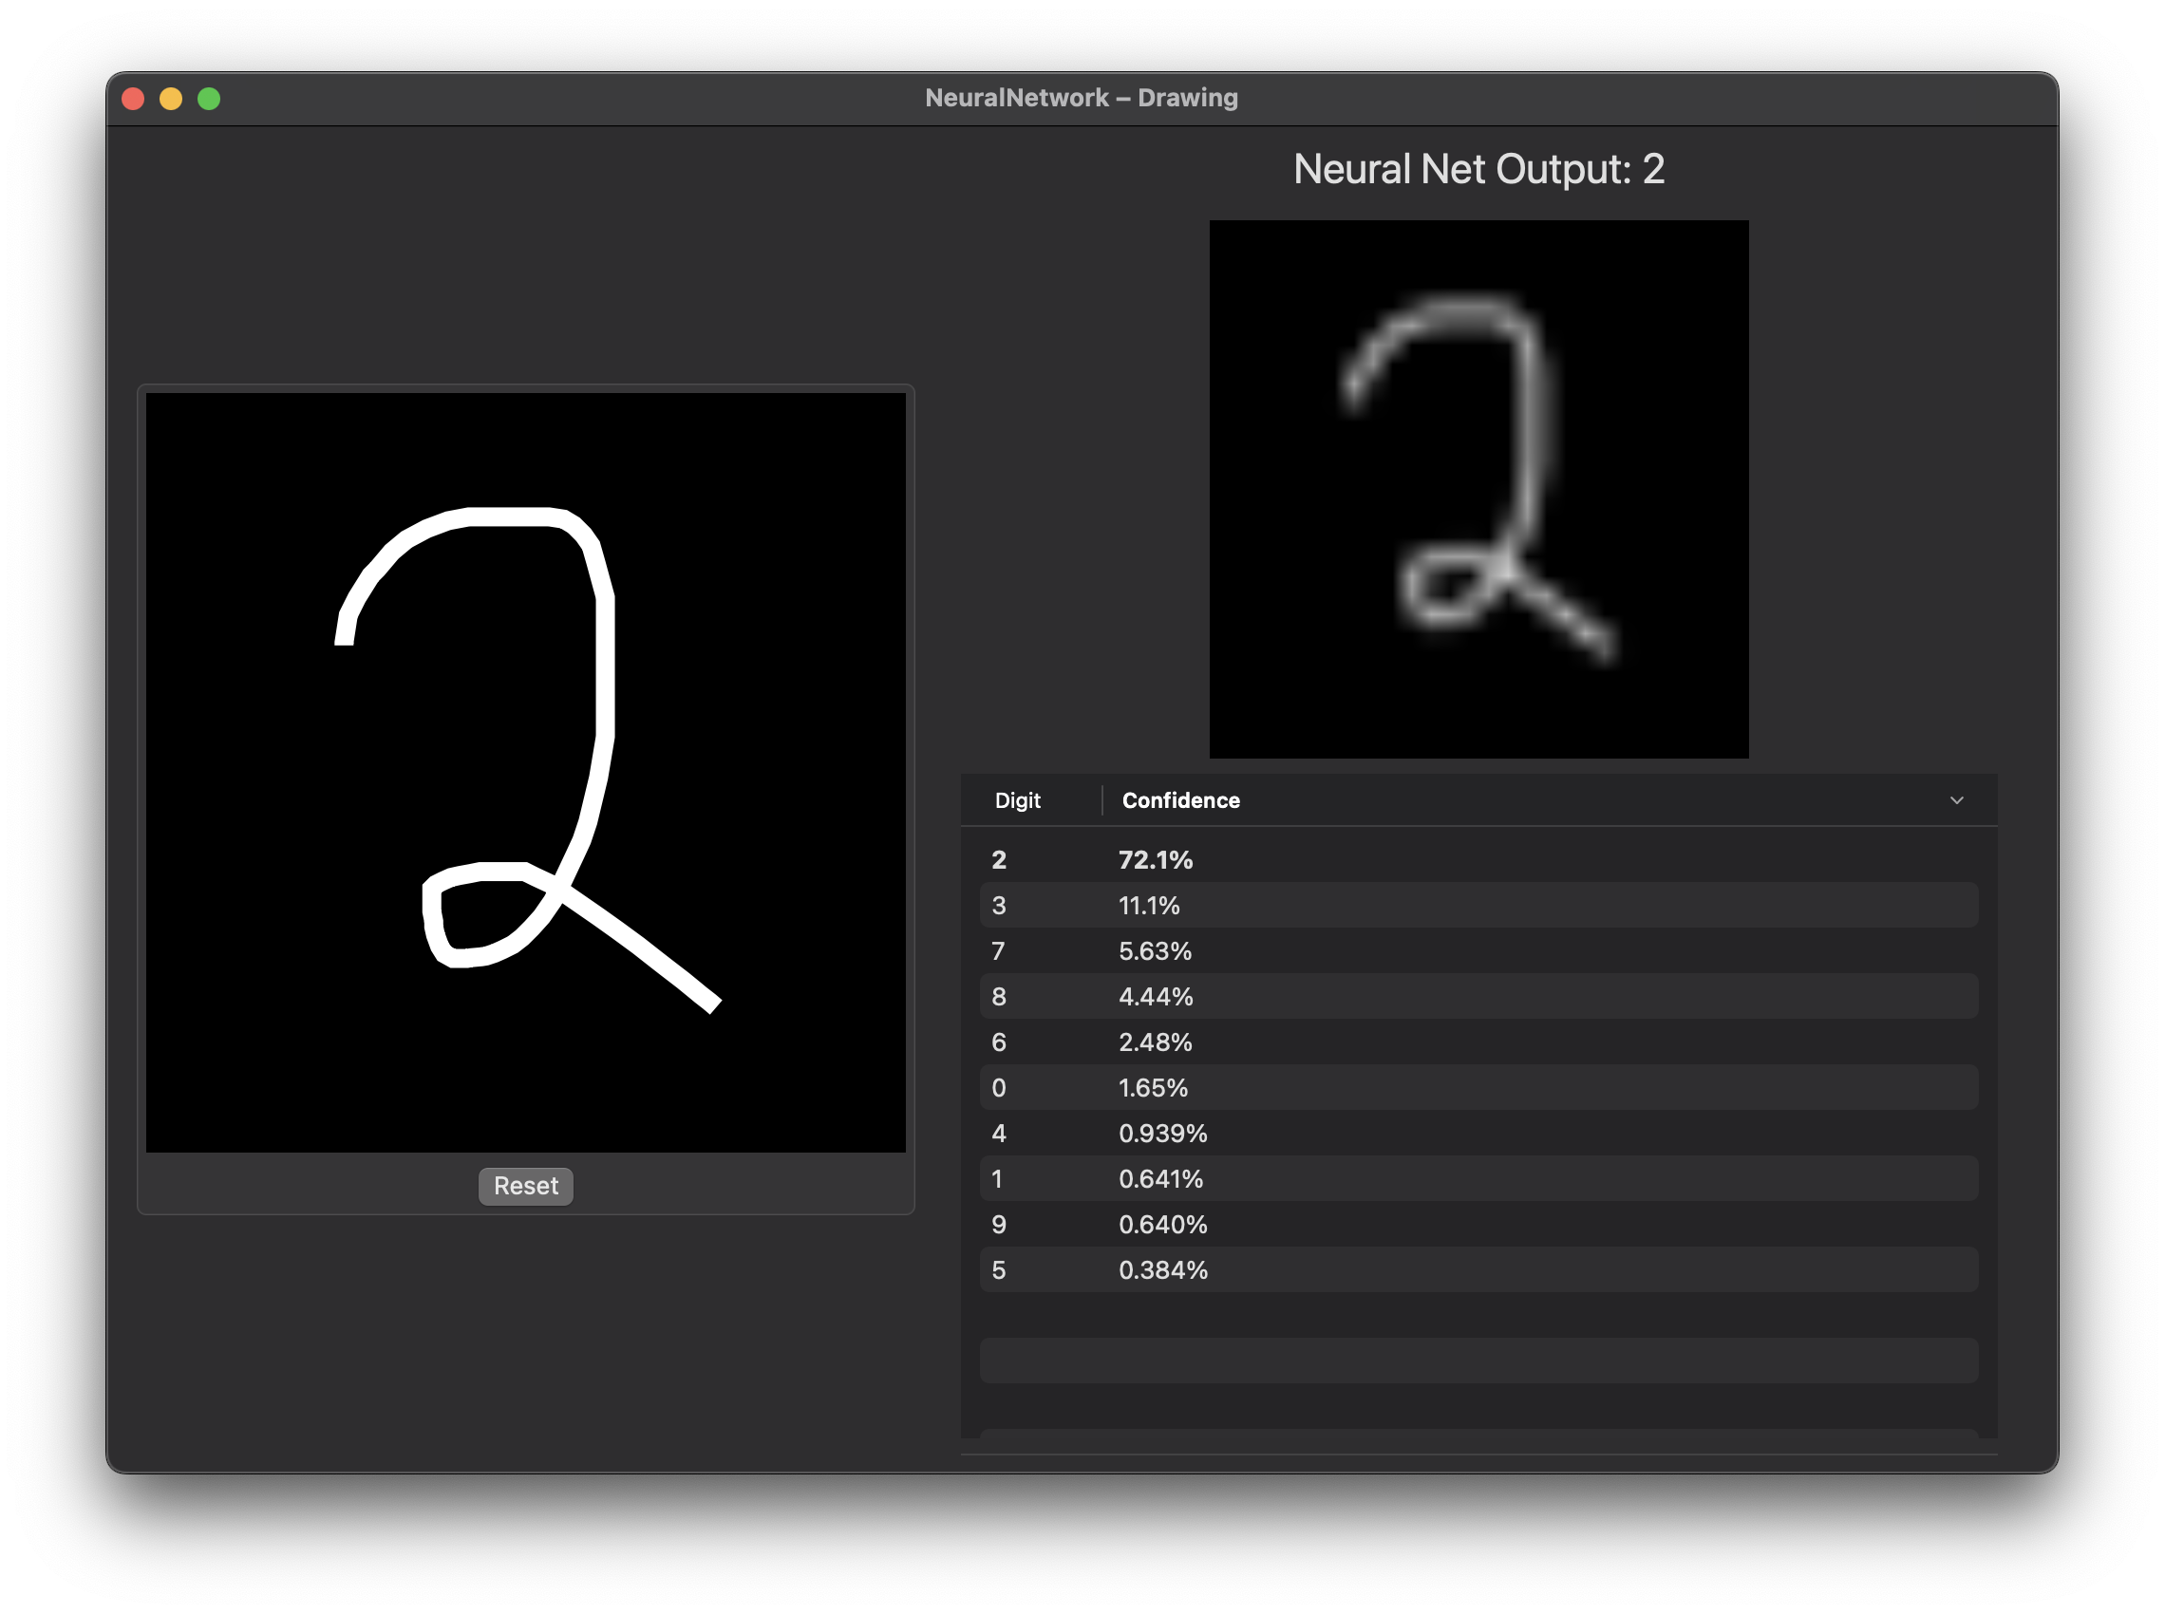This screenshot has height=1614, width=2165.
Task: Click the Reset button under canvas
Action: click(x=526, y=1186)
